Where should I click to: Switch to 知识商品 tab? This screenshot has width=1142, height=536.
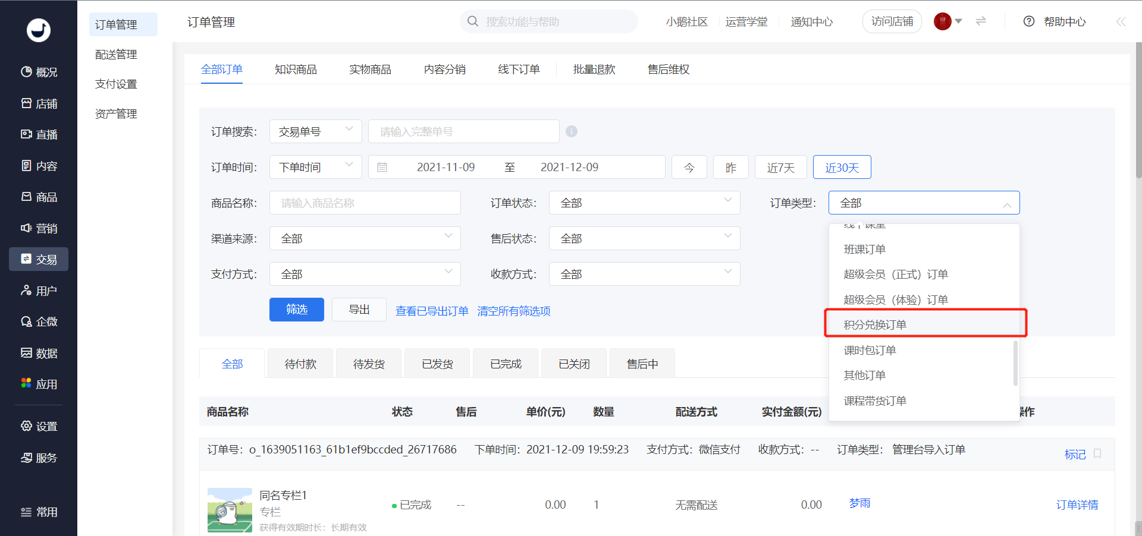point(296,70)
